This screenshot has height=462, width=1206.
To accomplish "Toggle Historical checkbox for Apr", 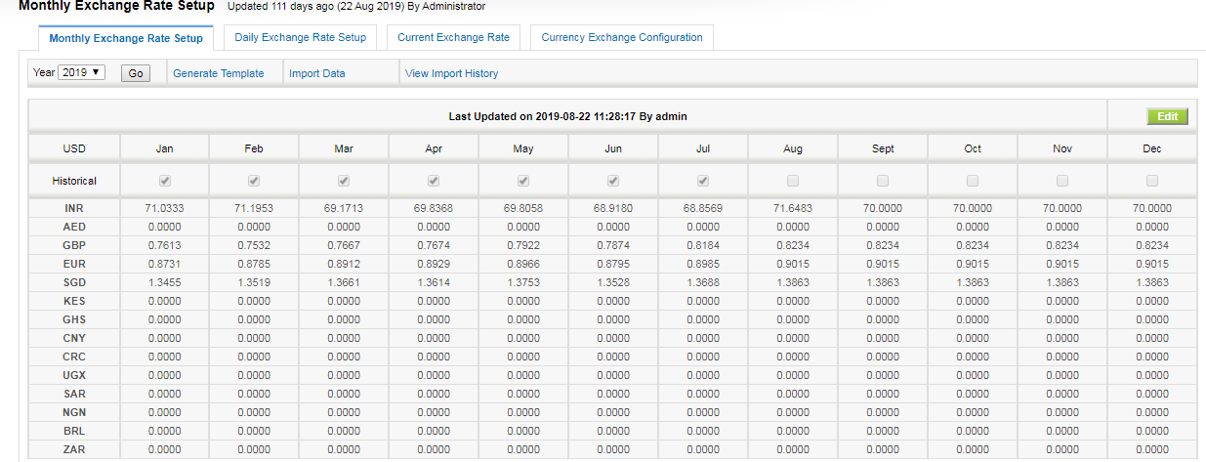I will (x=434, y=181).
